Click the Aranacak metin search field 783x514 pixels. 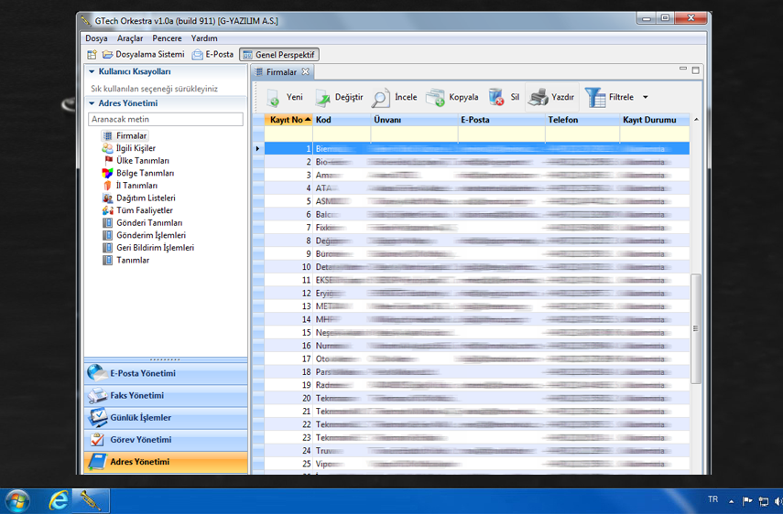(x=165, y=119)
